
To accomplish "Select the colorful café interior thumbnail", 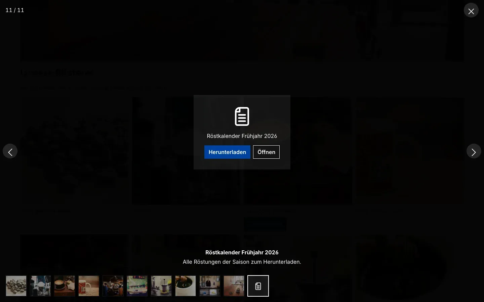I will (137, 286).
